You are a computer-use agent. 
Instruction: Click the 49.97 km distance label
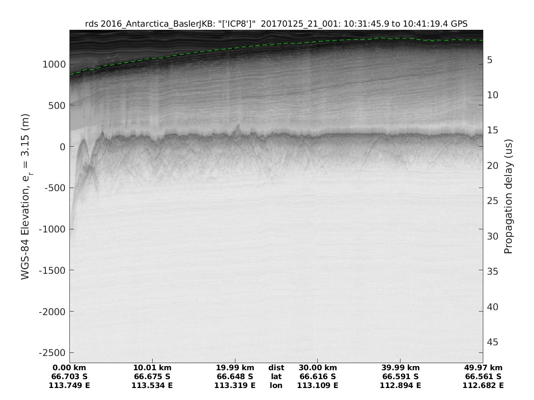(x=483, y=368)
